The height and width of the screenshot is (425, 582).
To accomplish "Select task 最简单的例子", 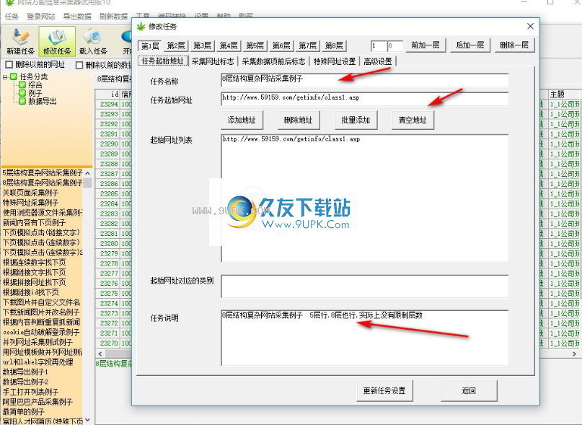I will (x=23, y=411).
